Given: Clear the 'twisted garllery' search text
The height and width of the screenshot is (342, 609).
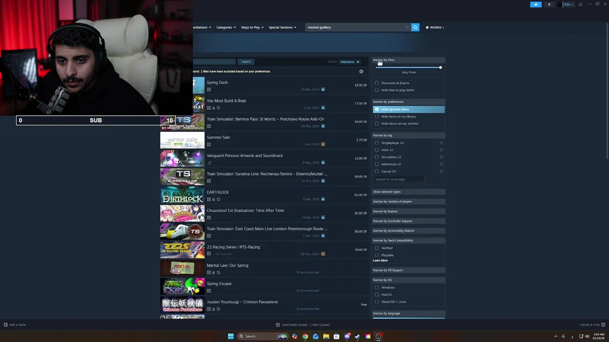Looking at the screenshot, I should click(x=407, y=28).
